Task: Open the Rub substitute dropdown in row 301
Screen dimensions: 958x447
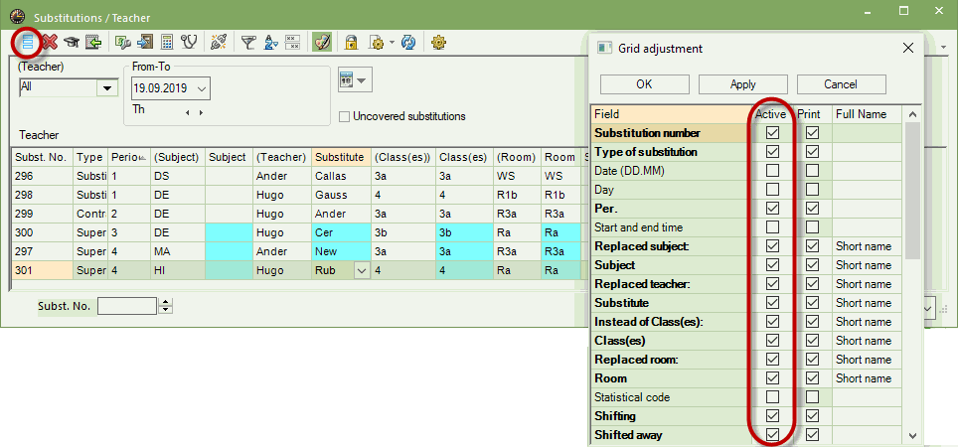Action: (x=363, y=270)
